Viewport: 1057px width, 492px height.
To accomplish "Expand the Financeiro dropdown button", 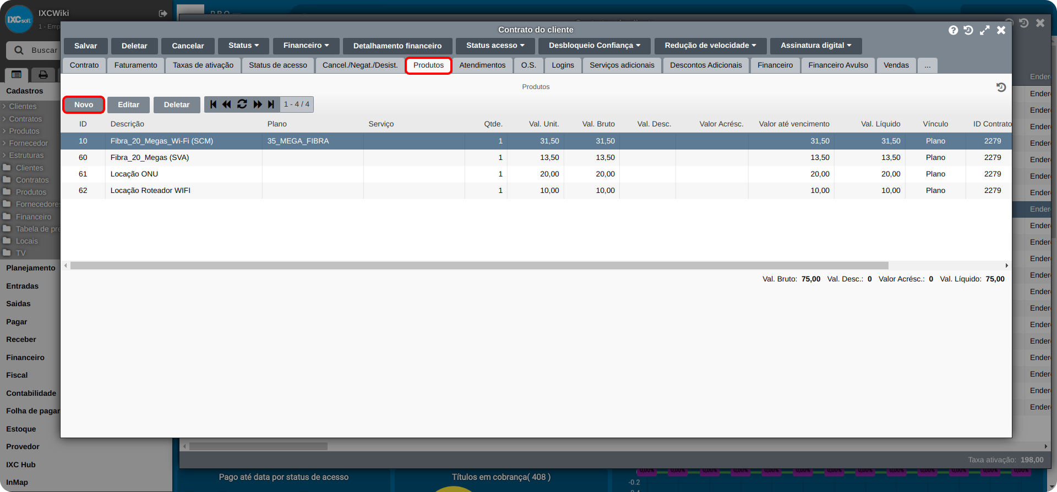I will (x=306, y=46).
